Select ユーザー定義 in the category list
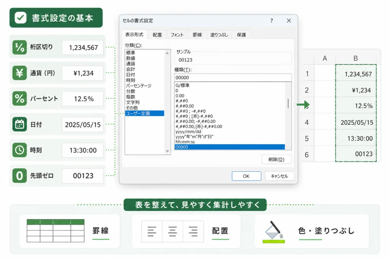 tap(144, 113)
